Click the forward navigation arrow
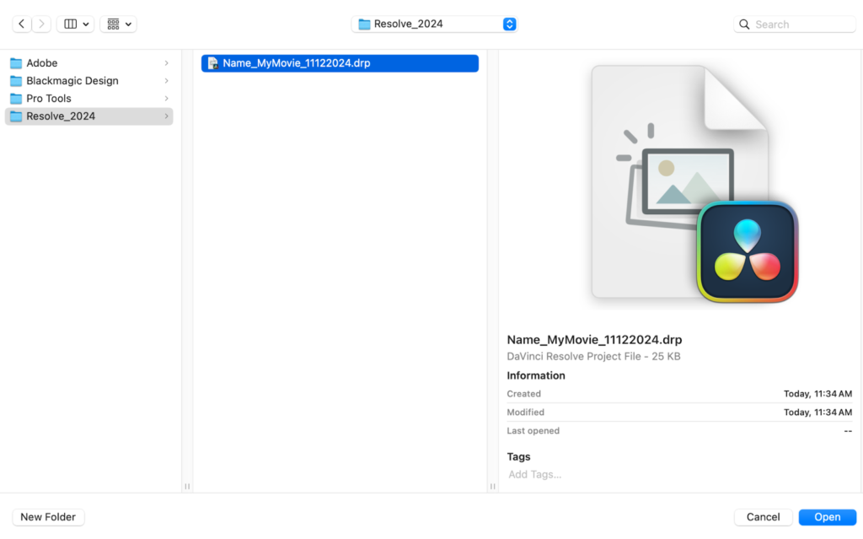This screenshot has width=863, height=539. [x=41, y=24]
